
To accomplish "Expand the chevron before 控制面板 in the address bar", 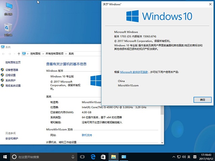I will coord(28,54).
